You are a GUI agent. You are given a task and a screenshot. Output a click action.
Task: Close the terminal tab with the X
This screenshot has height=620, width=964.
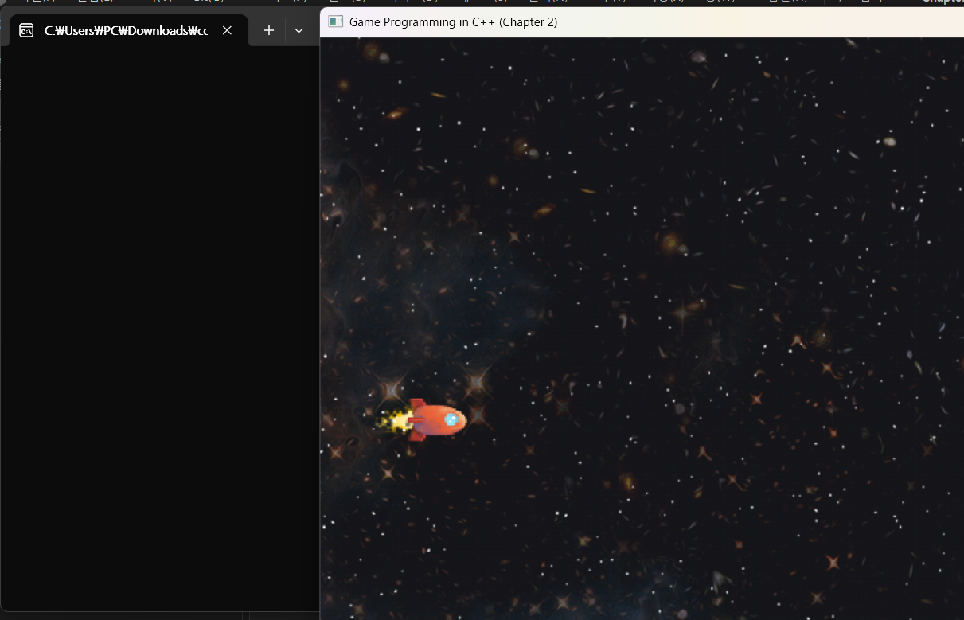[x=227, y=30]
